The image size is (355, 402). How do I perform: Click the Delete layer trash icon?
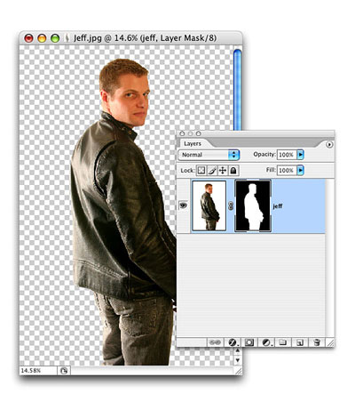point(317,342)
